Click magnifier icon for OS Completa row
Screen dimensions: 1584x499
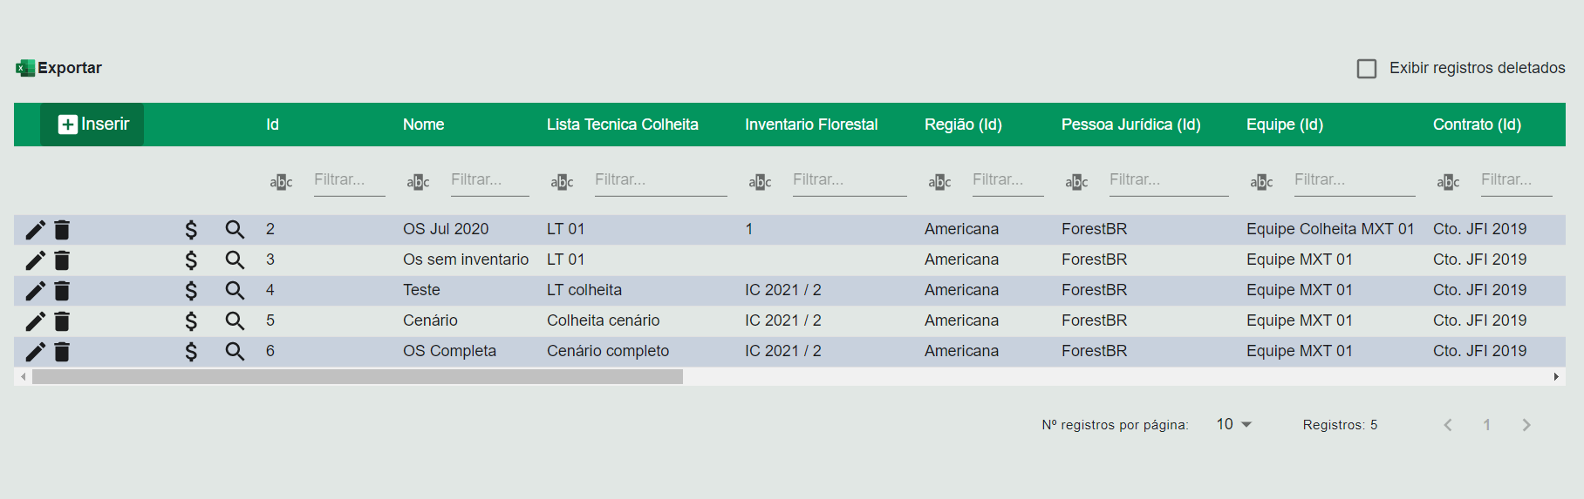point(235,351)
